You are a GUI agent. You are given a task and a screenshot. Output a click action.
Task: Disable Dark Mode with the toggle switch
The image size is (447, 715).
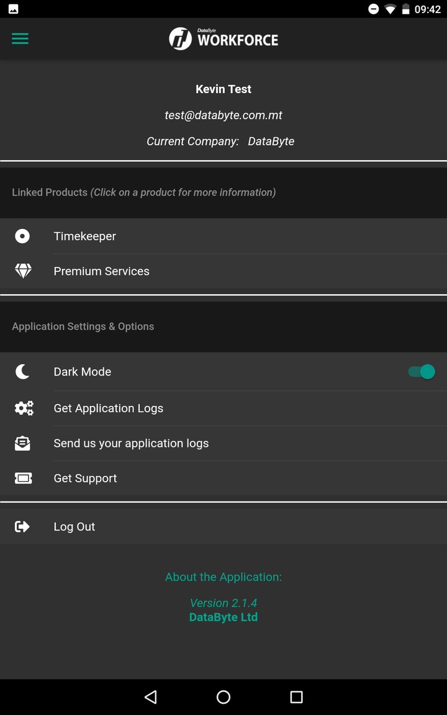click(x=421, y=371)
